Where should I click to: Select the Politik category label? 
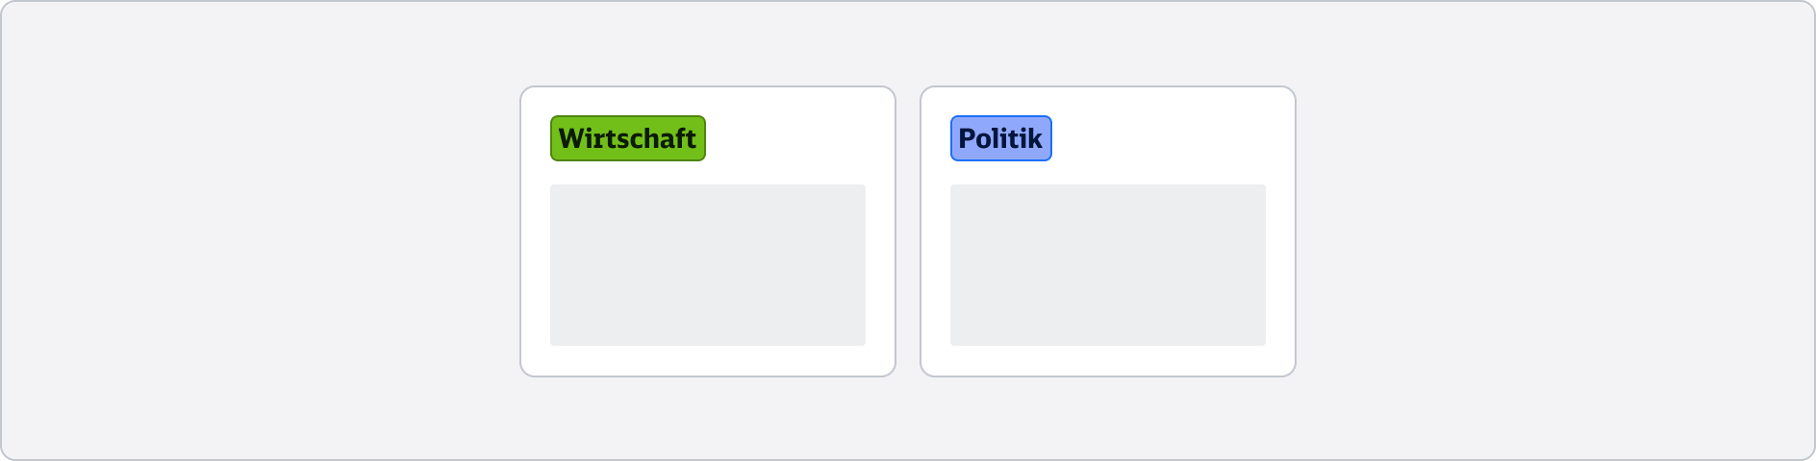[1000, 138]
